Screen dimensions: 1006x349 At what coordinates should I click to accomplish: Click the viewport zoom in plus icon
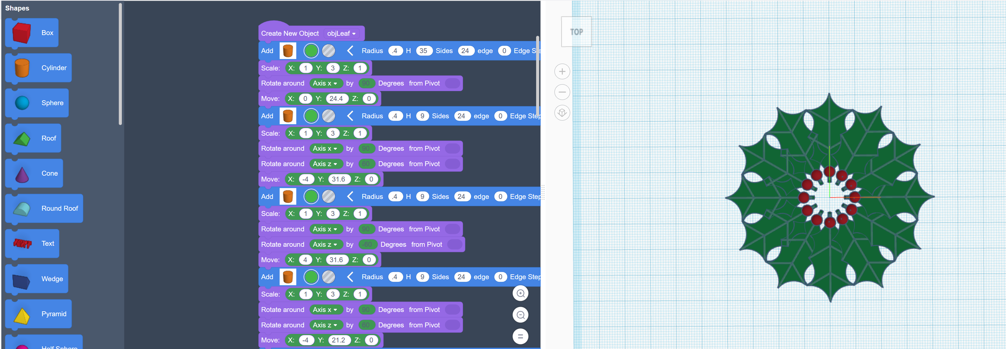coord(562,71)
